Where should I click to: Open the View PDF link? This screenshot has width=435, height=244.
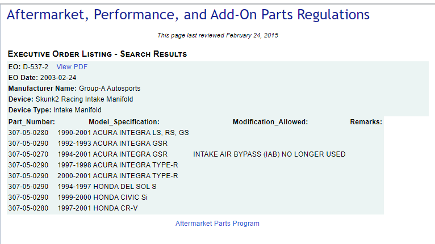(x=72, y=67)
